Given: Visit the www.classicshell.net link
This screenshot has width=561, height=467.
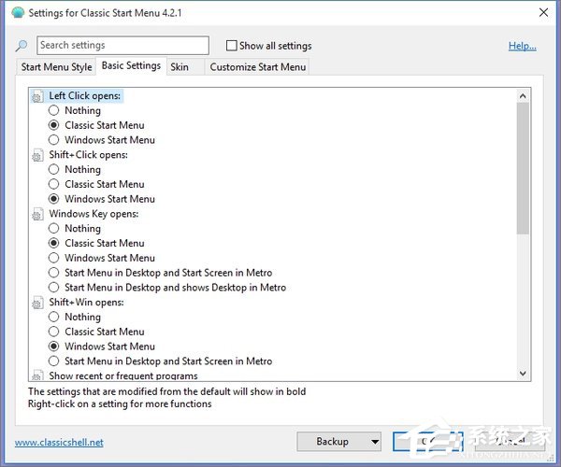Looking at the screenshot, I should coord(59,442).
